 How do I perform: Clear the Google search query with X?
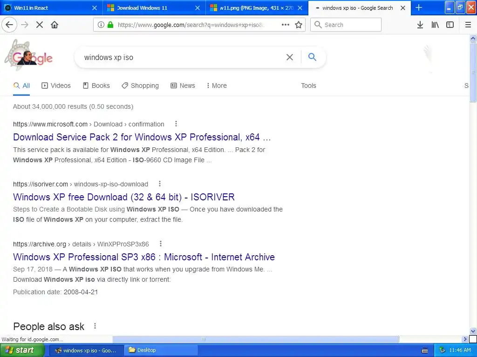(290, 57)
